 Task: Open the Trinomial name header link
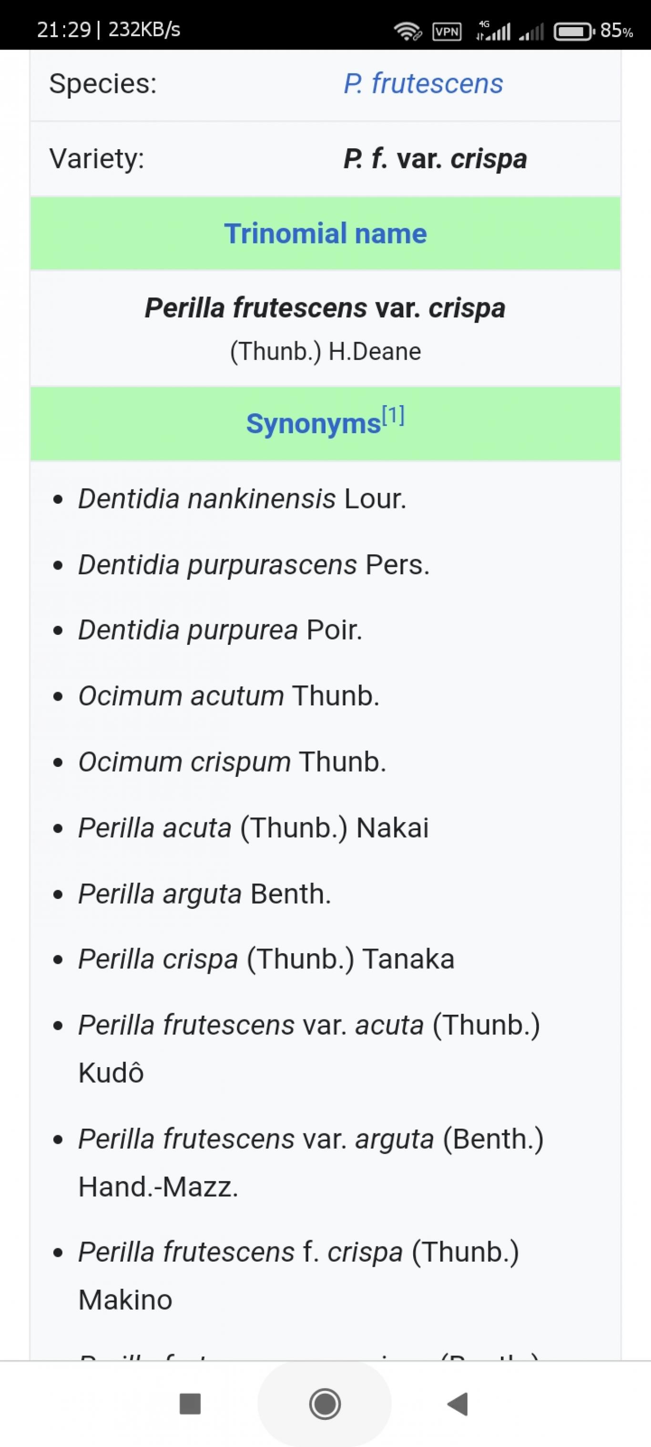coord(326,233)
